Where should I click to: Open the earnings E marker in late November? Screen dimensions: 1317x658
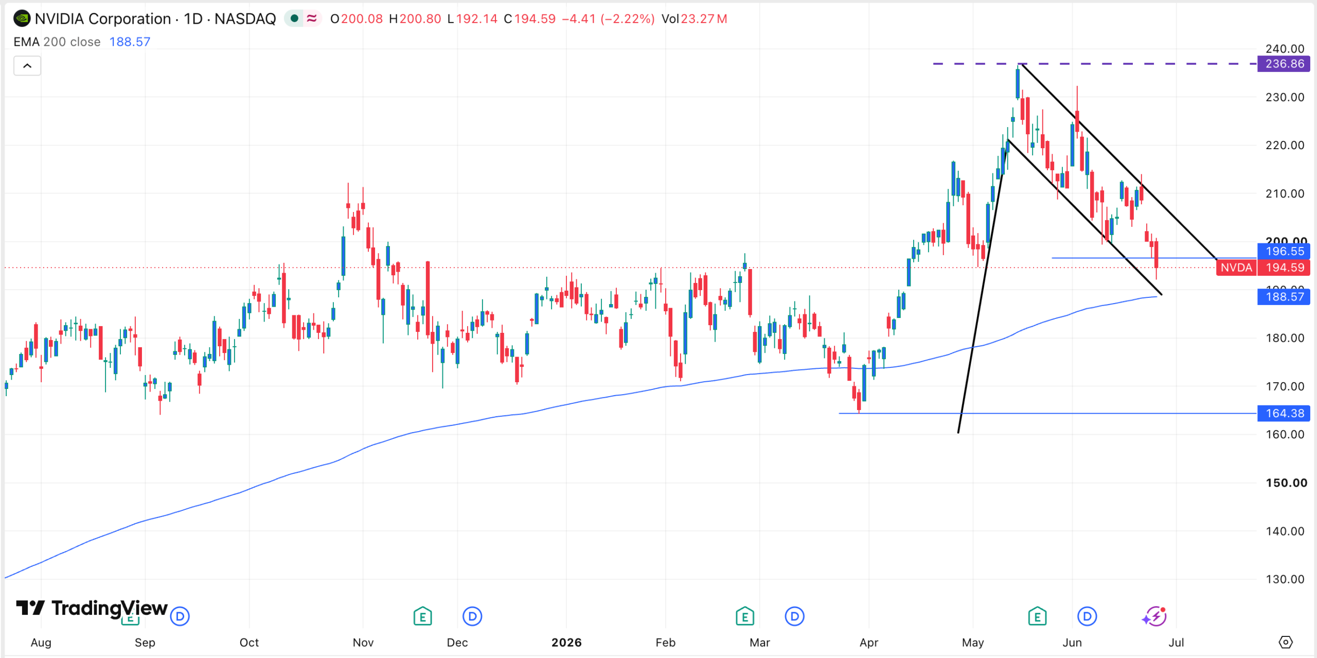tap(422, 616)
